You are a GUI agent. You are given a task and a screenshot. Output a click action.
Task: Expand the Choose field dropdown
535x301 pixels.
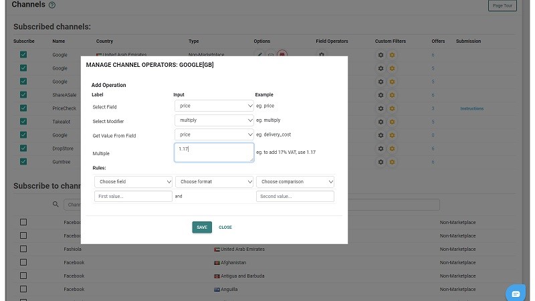[x=133, y=181]
